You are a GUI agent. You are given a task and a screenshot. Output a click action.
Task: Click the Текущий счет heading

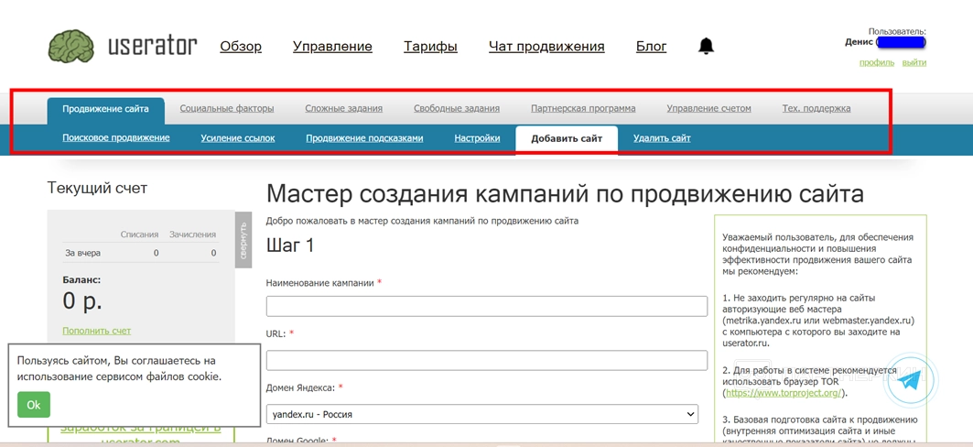97,188
